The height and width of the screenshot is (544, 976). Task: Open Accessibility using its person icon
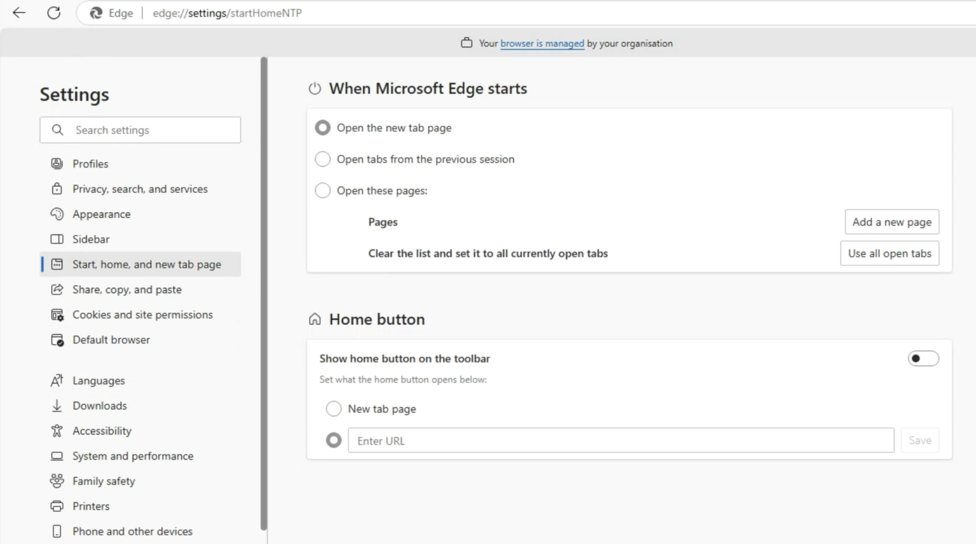pos(57,430)
